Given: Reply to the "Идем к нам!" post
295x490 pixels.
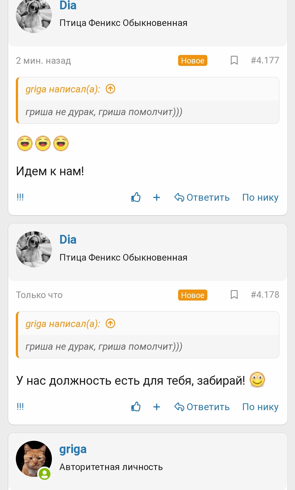Looking at the screenshot, I should point(202,197).
